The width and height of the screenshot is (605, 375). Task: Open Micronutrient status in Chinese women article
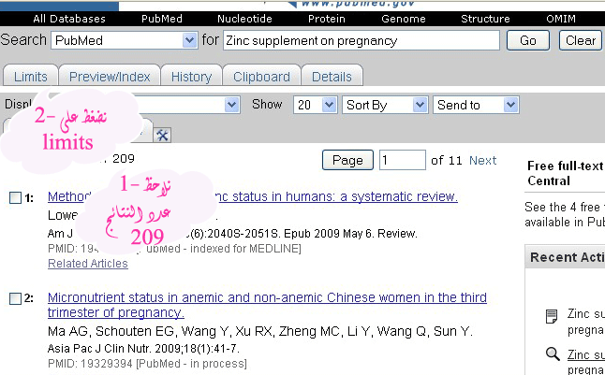tap(267, 305)
